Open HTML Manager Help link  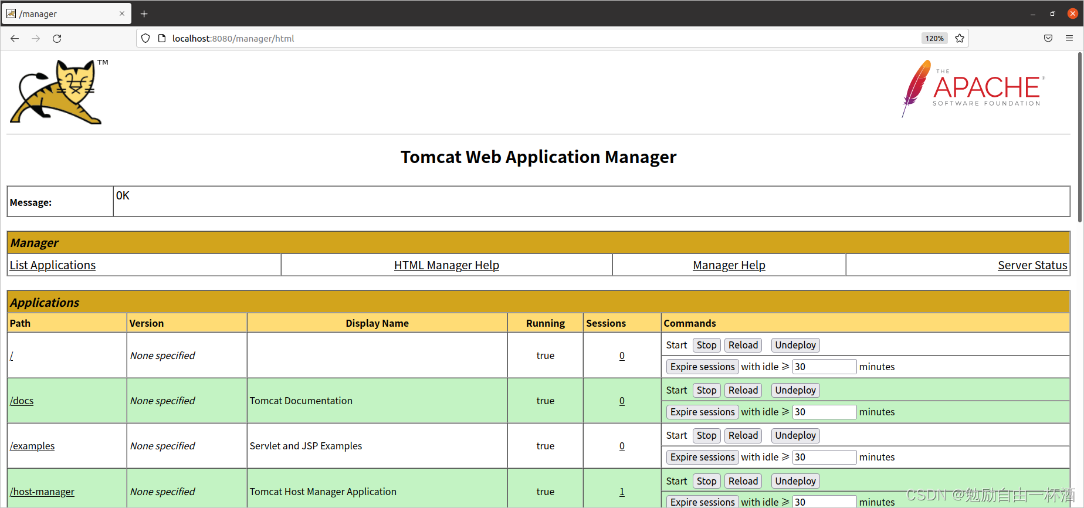pos(446,265)
